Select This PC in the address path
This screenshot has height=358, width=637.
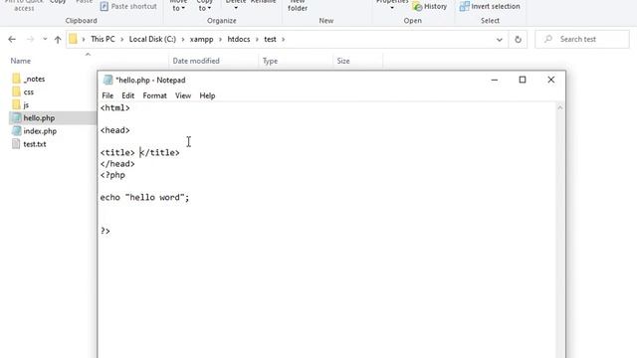point(103,39)
